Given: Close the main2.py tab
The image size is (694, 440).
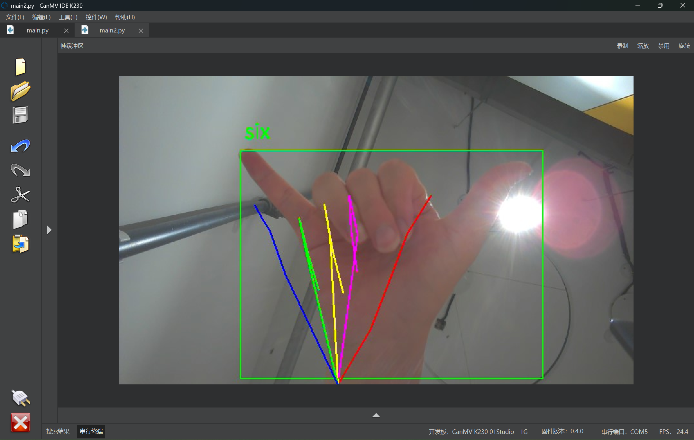Looking at the screenshot, I should click(x=141, y=31).
